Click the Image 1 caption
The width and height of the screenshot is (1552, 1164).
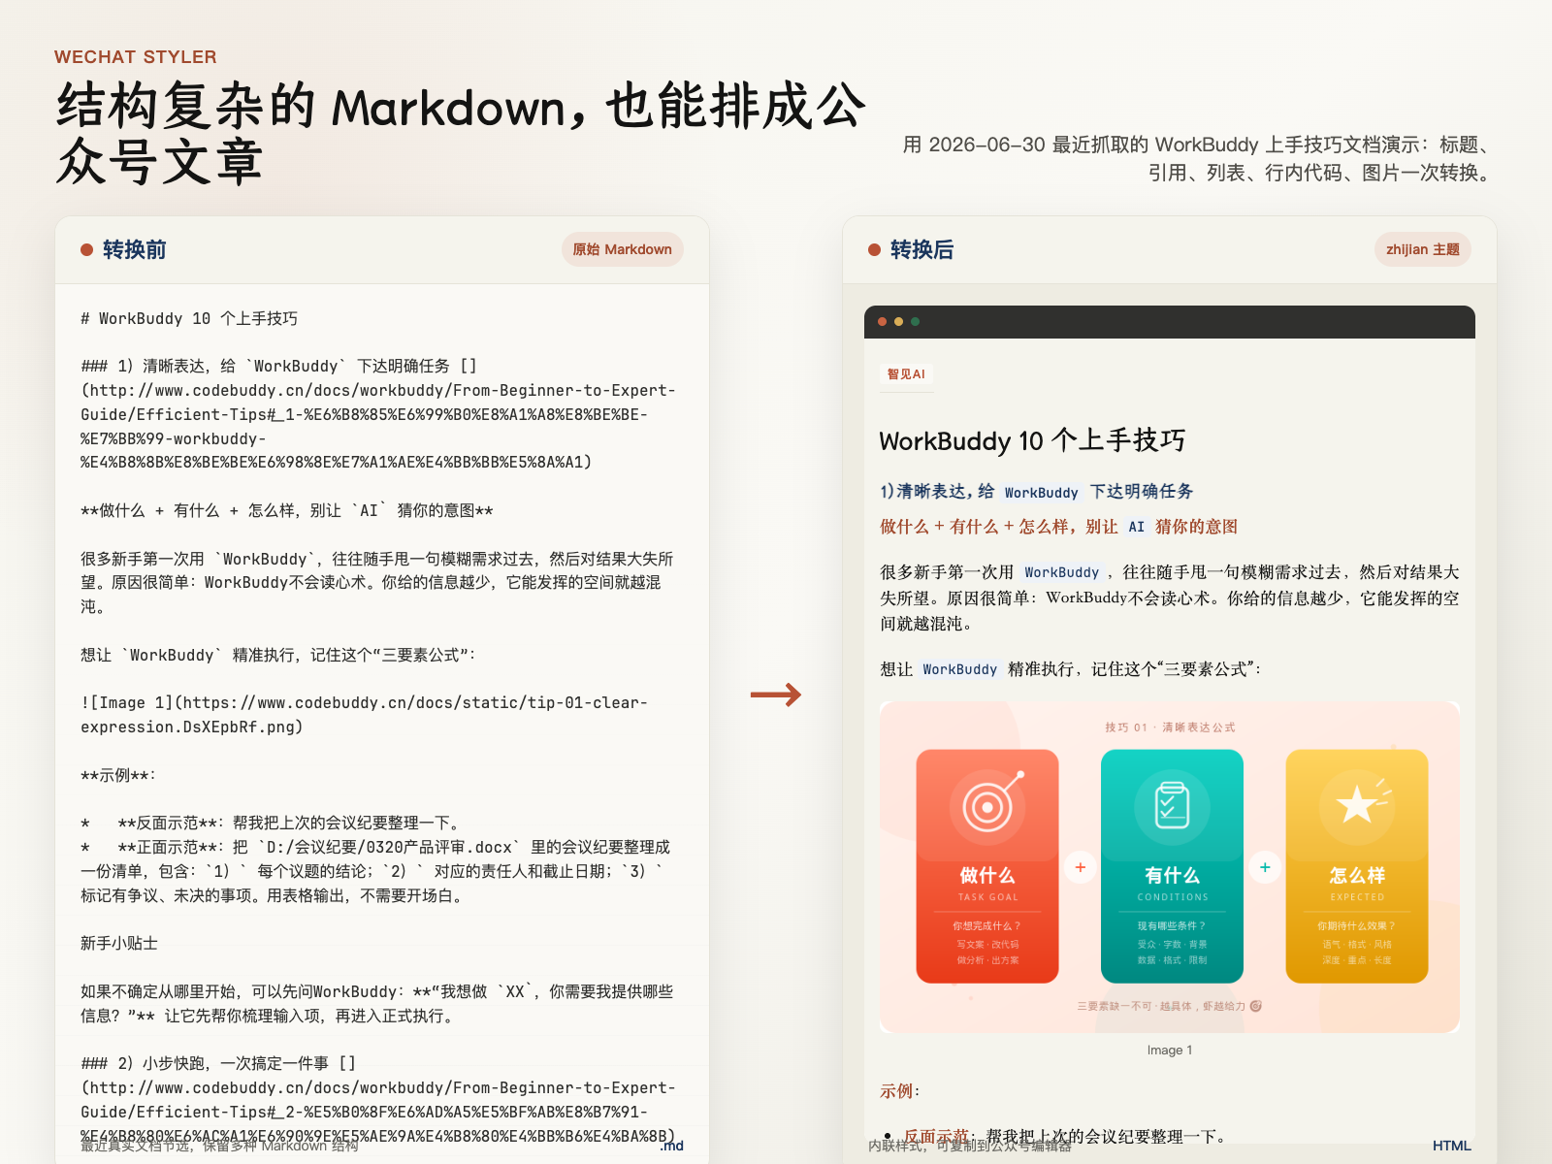click(1170, 1050)
